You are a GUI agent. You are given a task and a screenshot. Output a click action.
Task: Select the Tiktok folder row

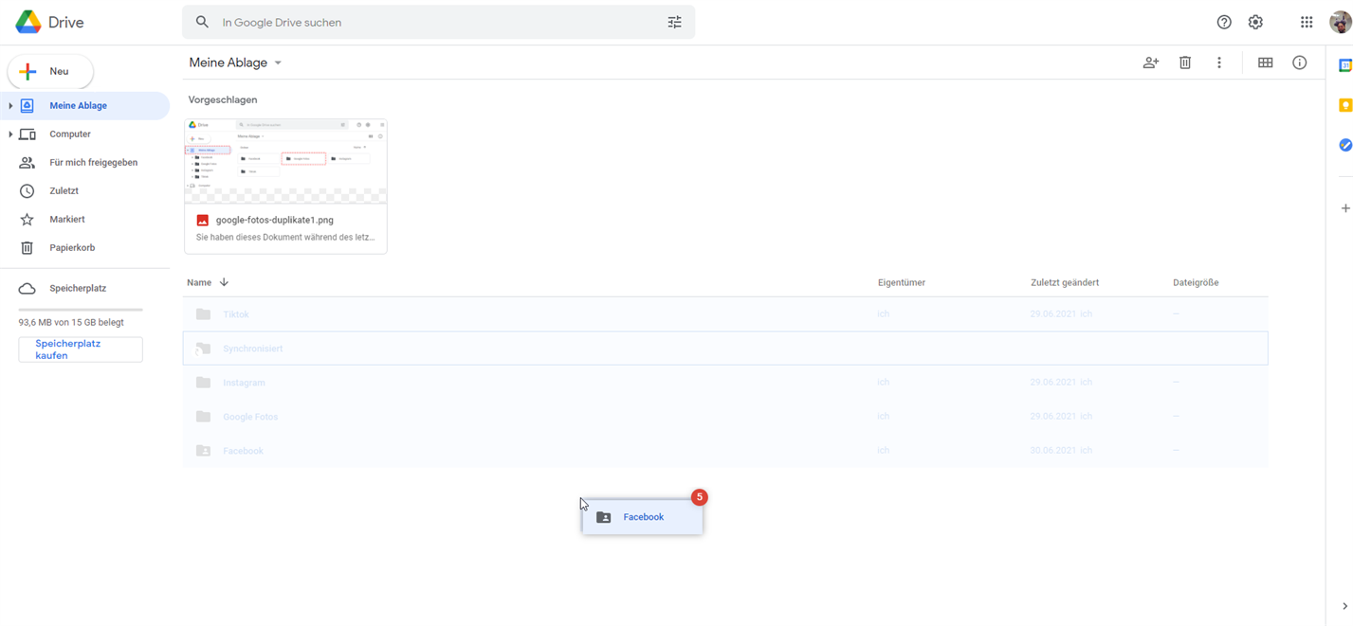pyautogui.click(x=725, y=314)
